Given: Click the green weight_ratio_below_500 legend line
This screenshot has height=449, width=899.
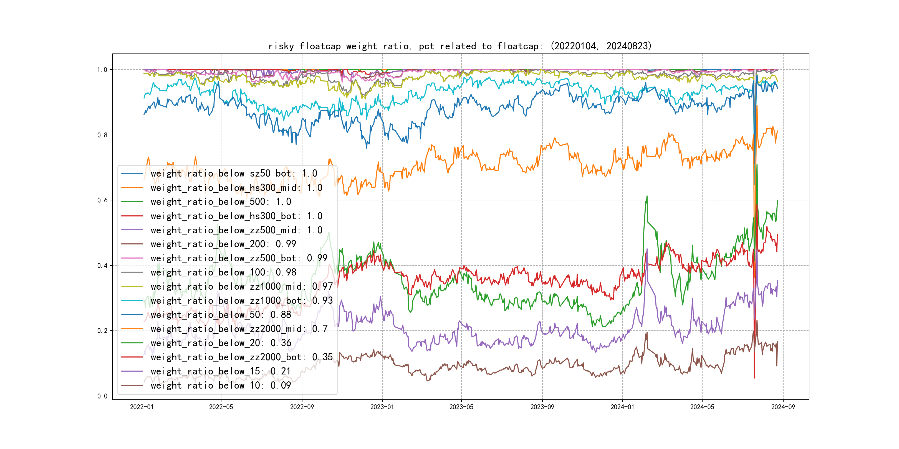Looking at the screenshot, I should pyautogui.click(x=132, y=201).
